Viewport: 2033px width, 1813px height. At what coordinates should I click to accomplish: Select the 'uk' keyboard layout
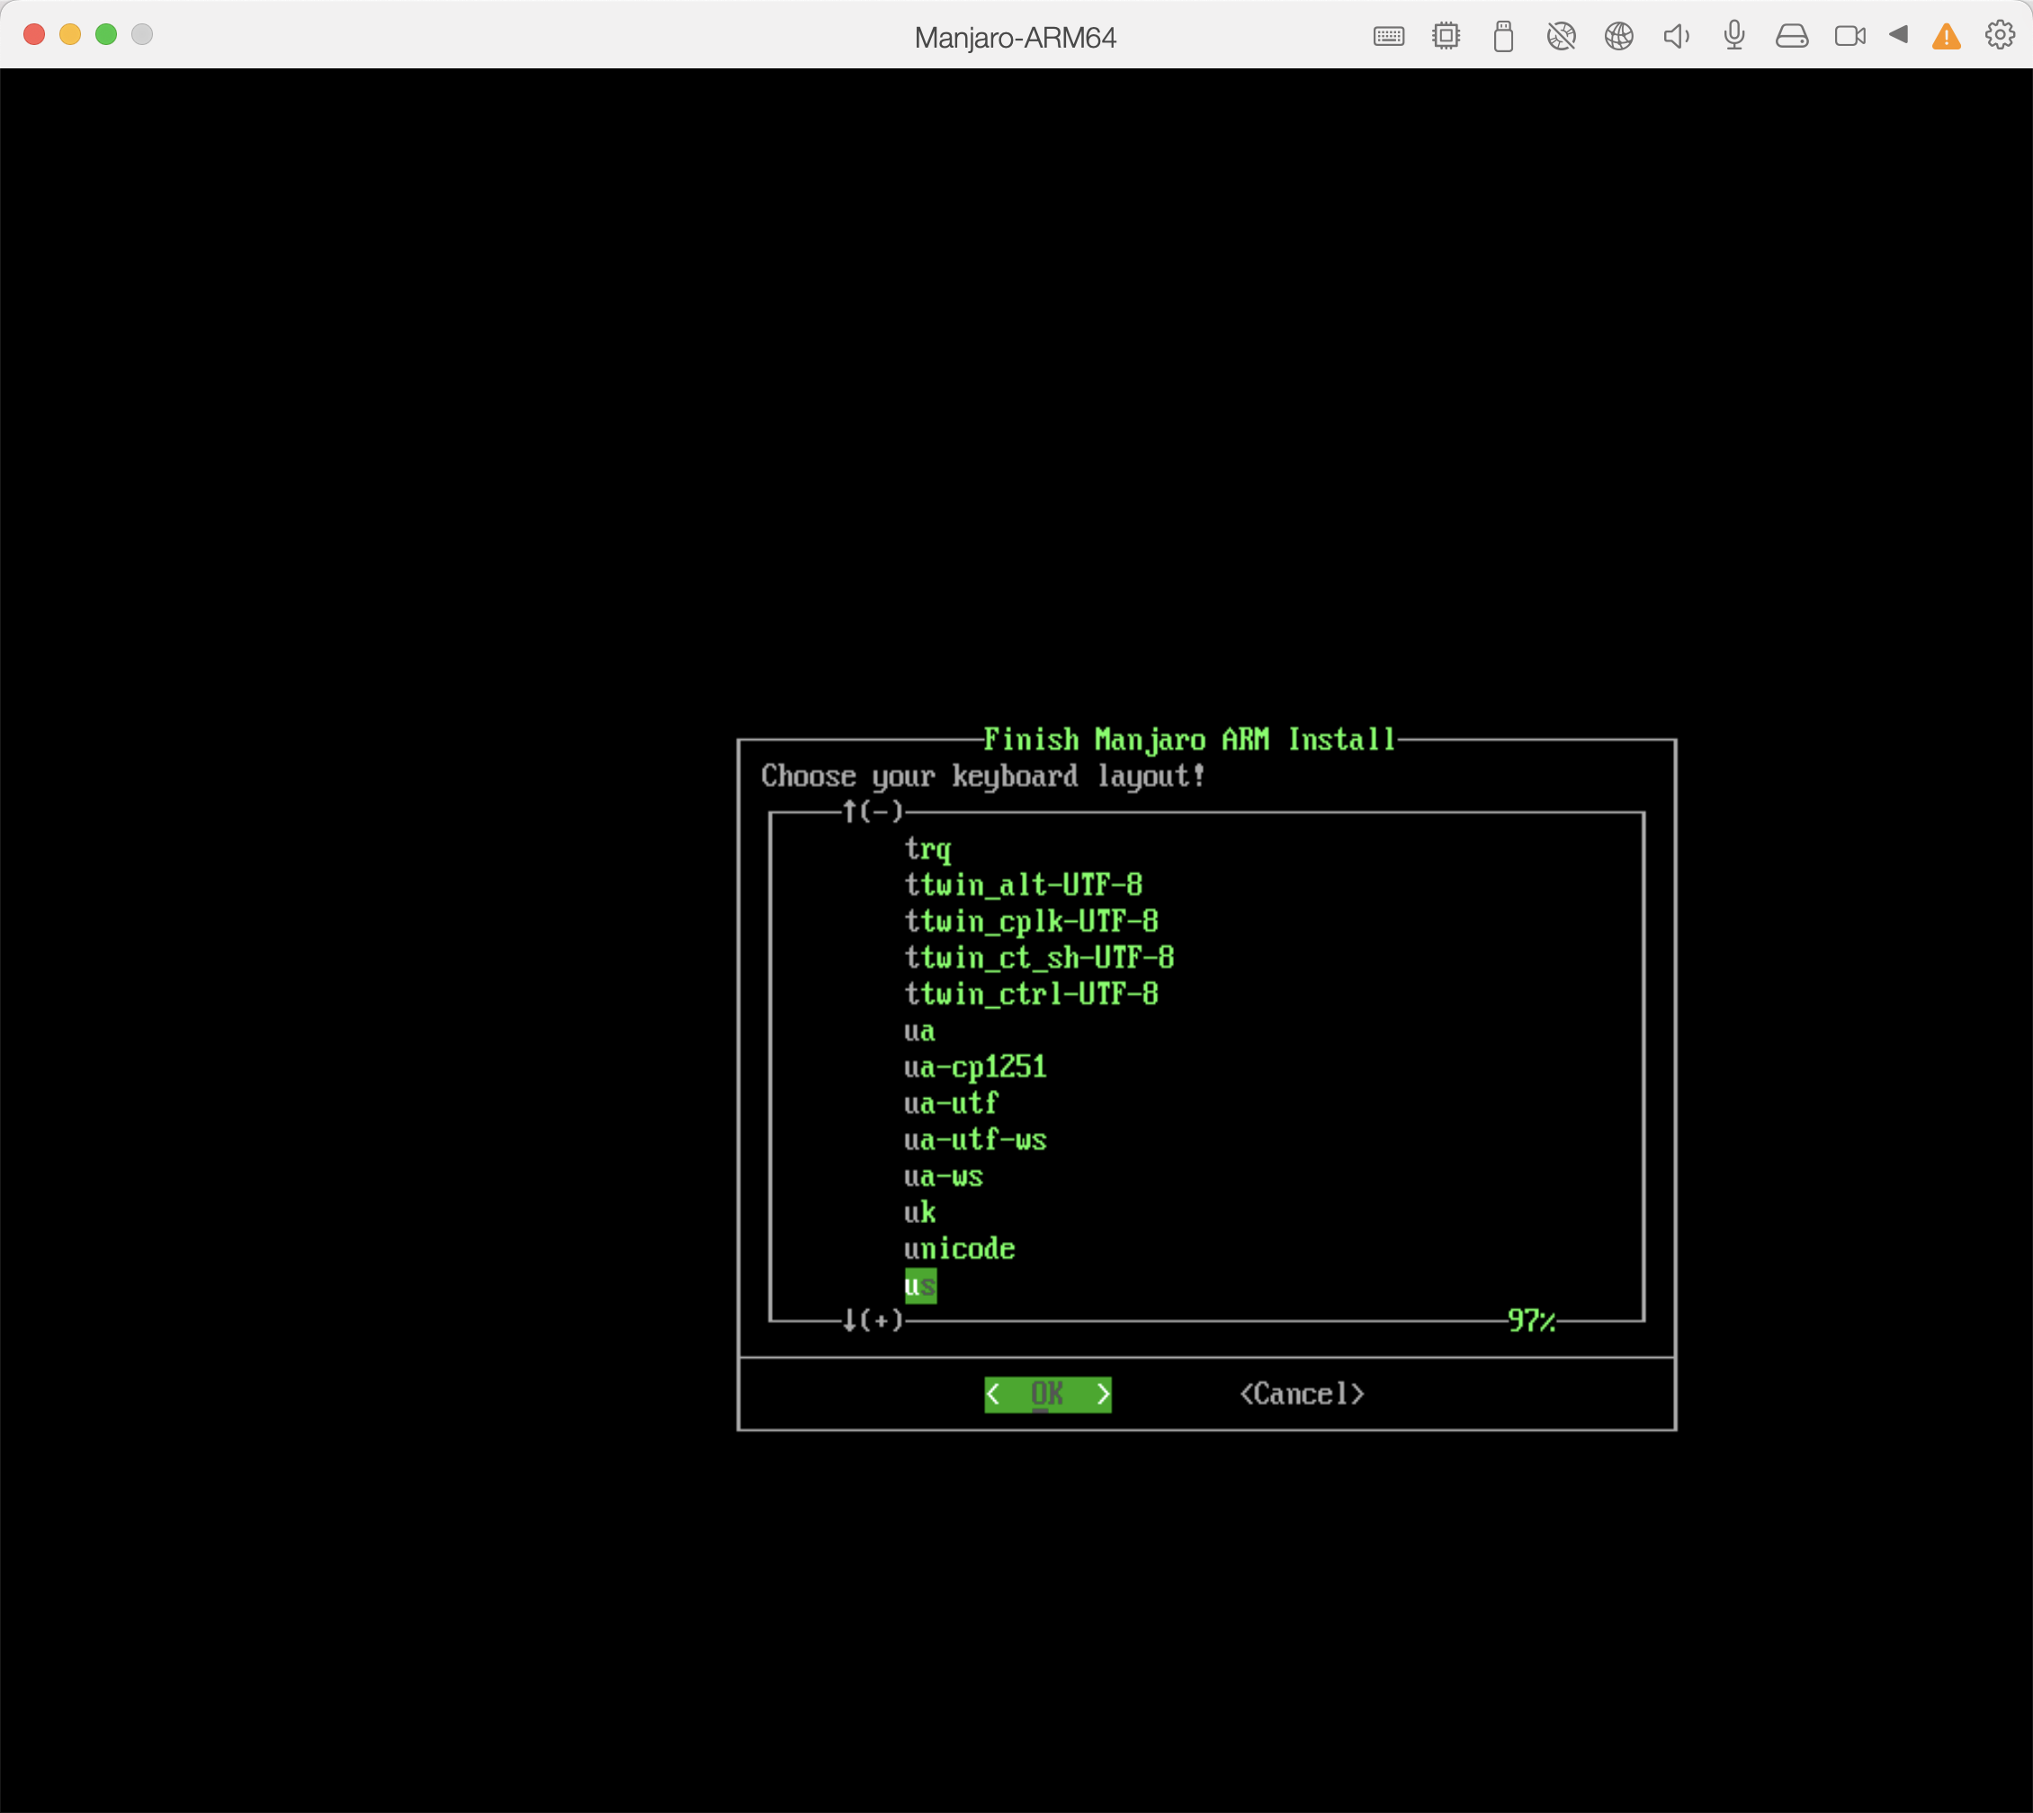[x=920, y=1212]
